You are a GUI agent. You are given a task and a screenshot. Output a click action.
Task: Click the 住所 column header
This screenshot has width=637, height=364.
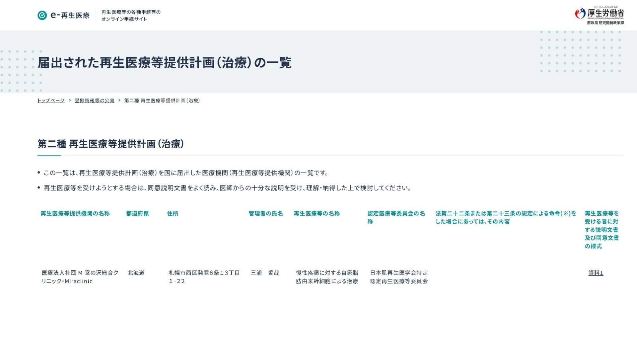click(173, 213)
